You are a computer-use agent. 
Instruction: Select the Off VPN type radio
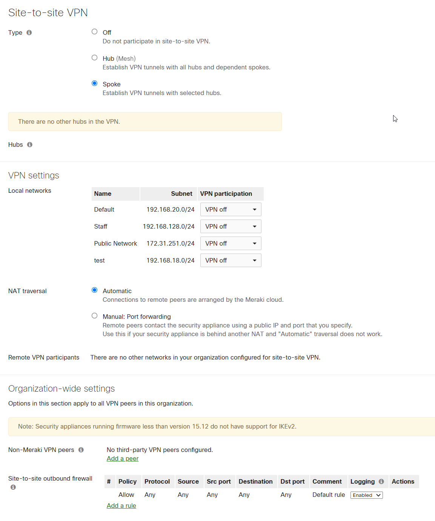pos(95,32)
